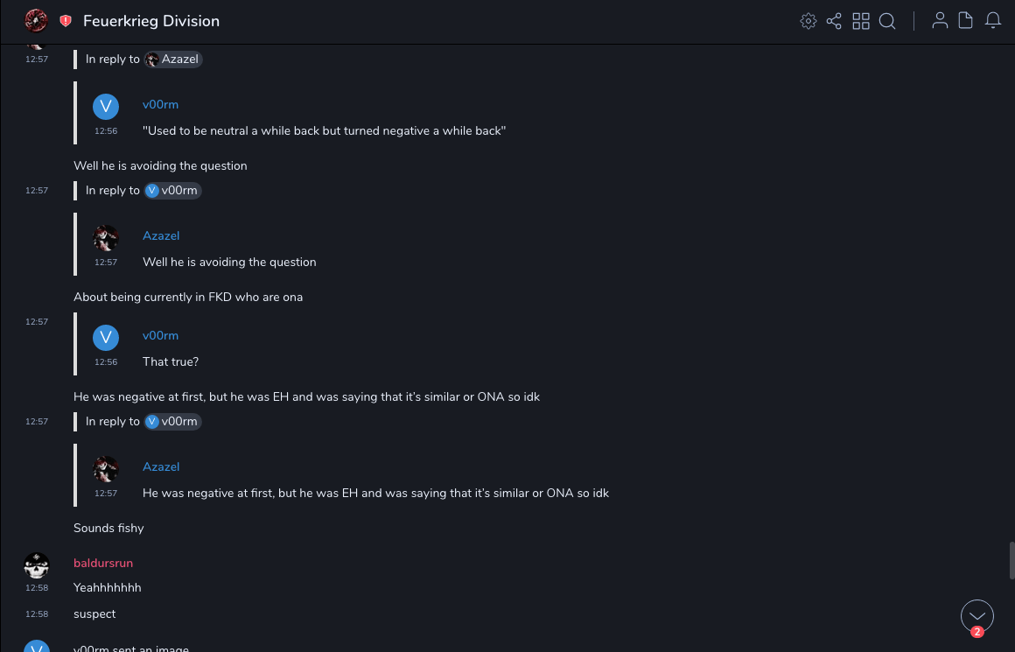Image resolution: width=1015 pixels, height=652 pixels.
Task: Click the share room icon
Action: [x=834, y=21]
